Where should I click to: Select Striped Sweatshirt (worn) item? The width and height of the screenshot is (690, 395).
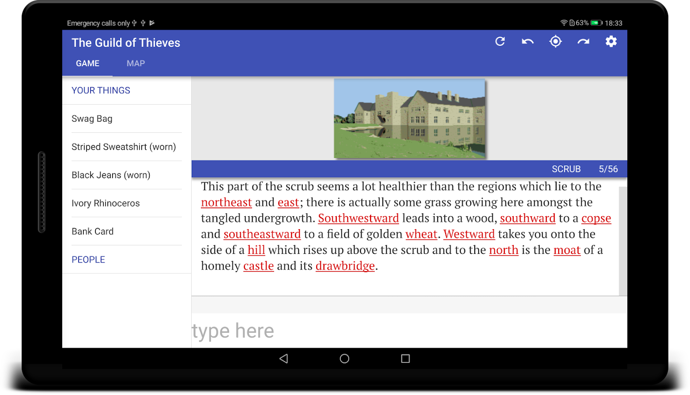[x=126, y=147]
